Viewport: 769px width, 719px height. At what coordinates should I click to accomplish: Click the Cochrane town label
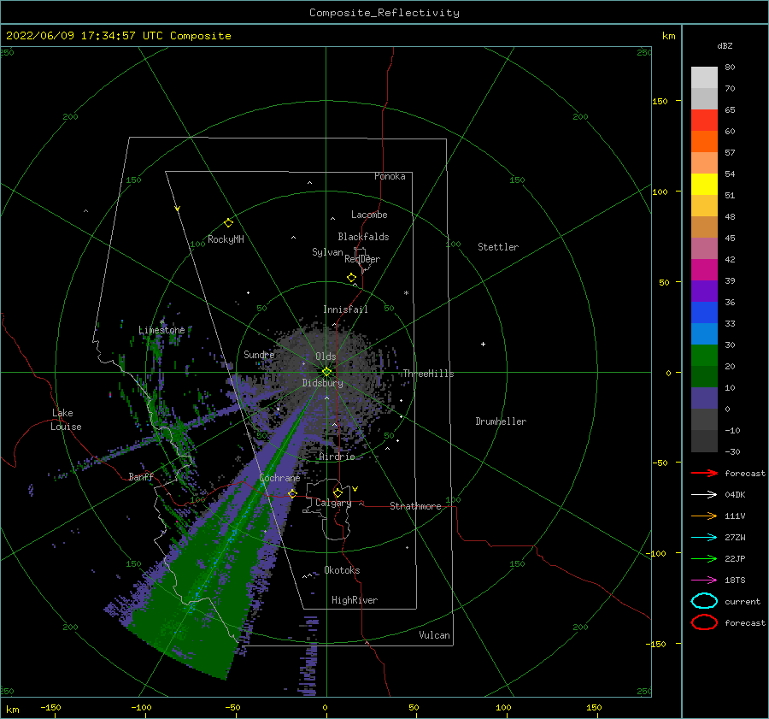tap(279, 478)
